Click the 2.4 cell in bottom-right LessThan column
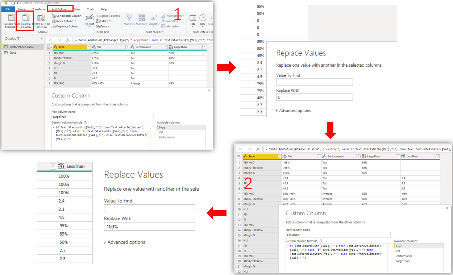Screen dimensions: 453x275 point(420,178)
